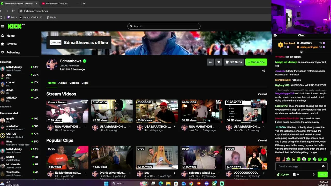Open Netflix bookmark

[51, 17]
